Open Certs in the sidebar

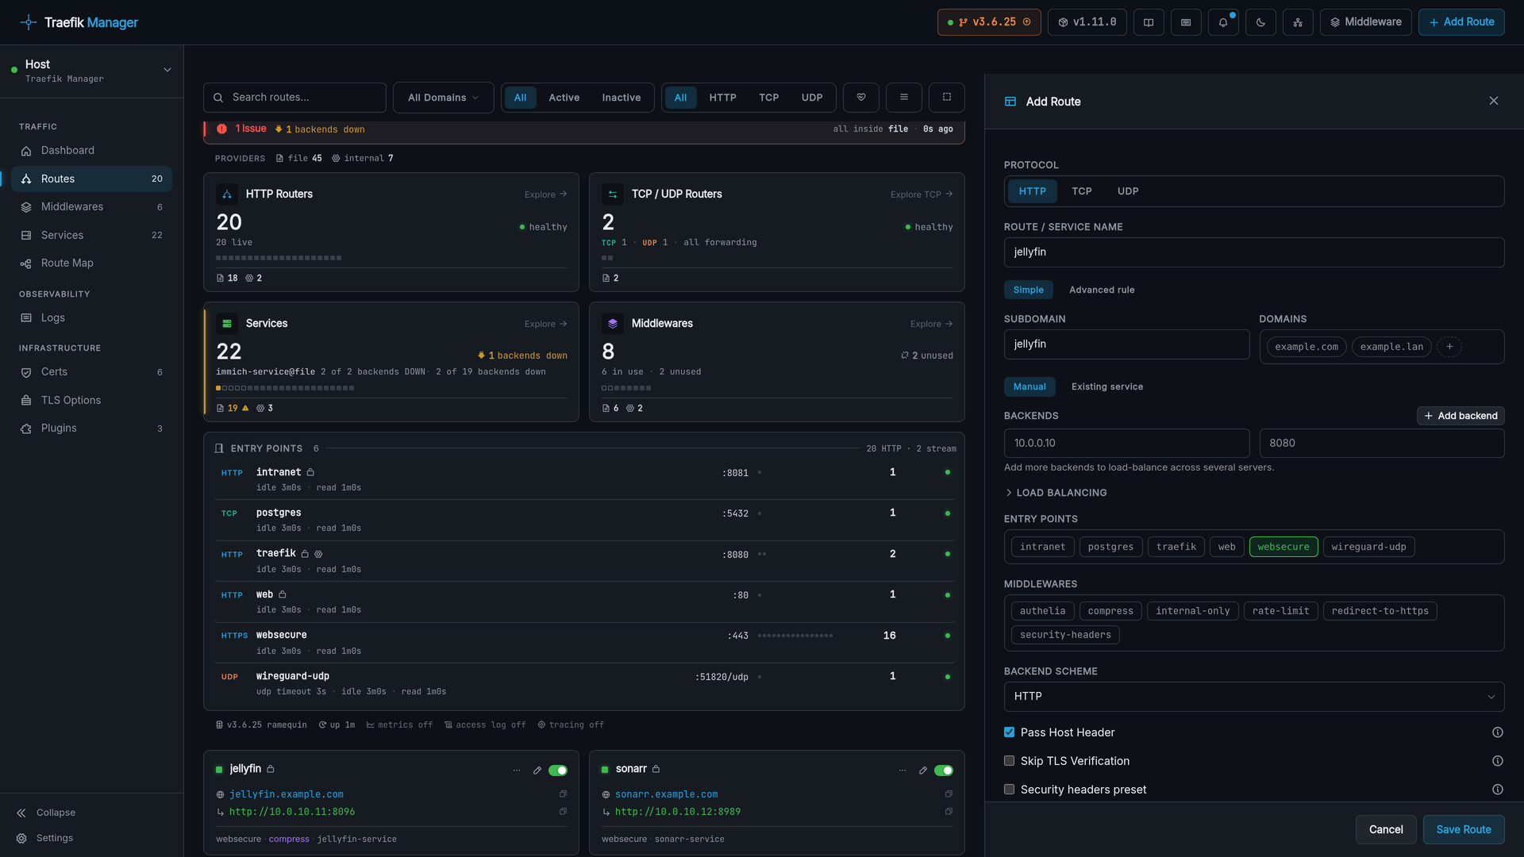point(92,372)
